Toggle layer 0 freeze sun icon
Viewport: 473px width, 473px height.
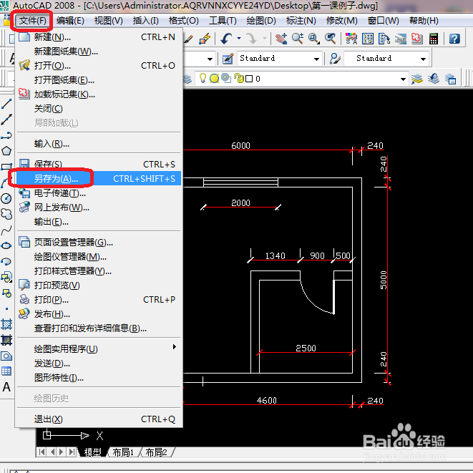coord(214,79)
